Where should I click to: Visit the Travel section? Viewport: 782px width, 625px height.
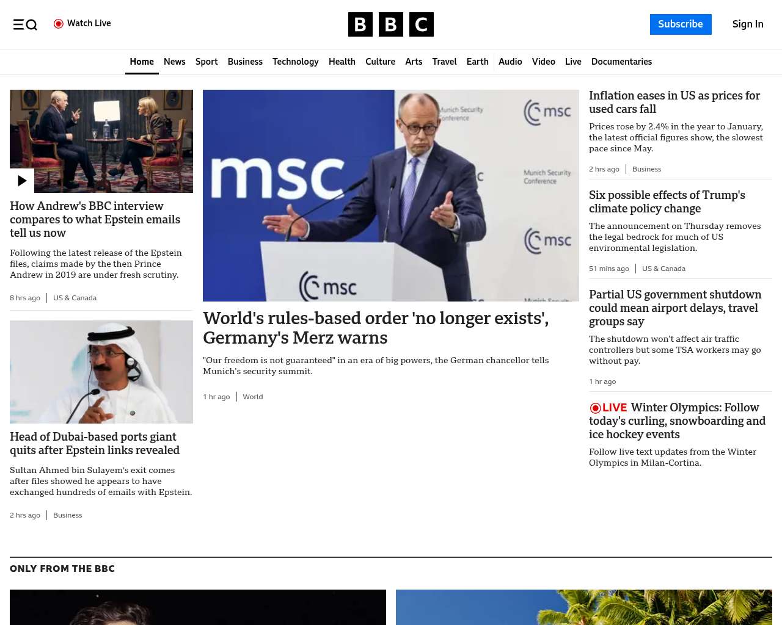click(x=444, y=62)
